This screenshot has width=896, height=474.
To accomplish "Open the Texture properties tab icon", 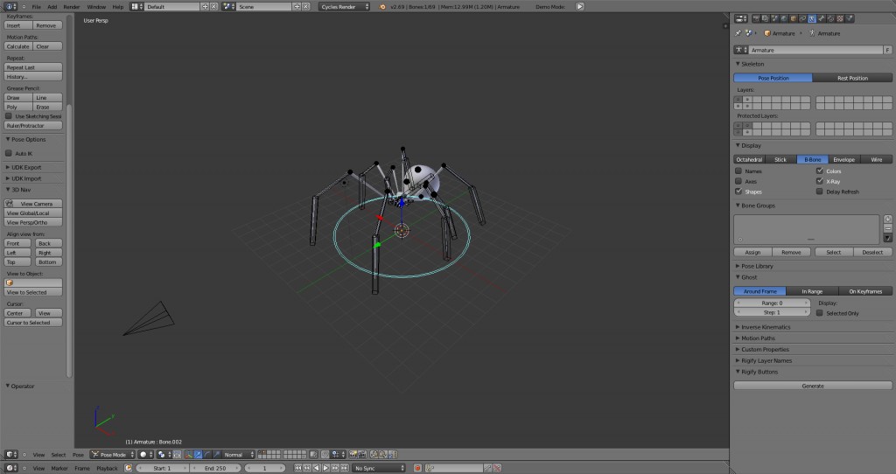I will 840,18.
